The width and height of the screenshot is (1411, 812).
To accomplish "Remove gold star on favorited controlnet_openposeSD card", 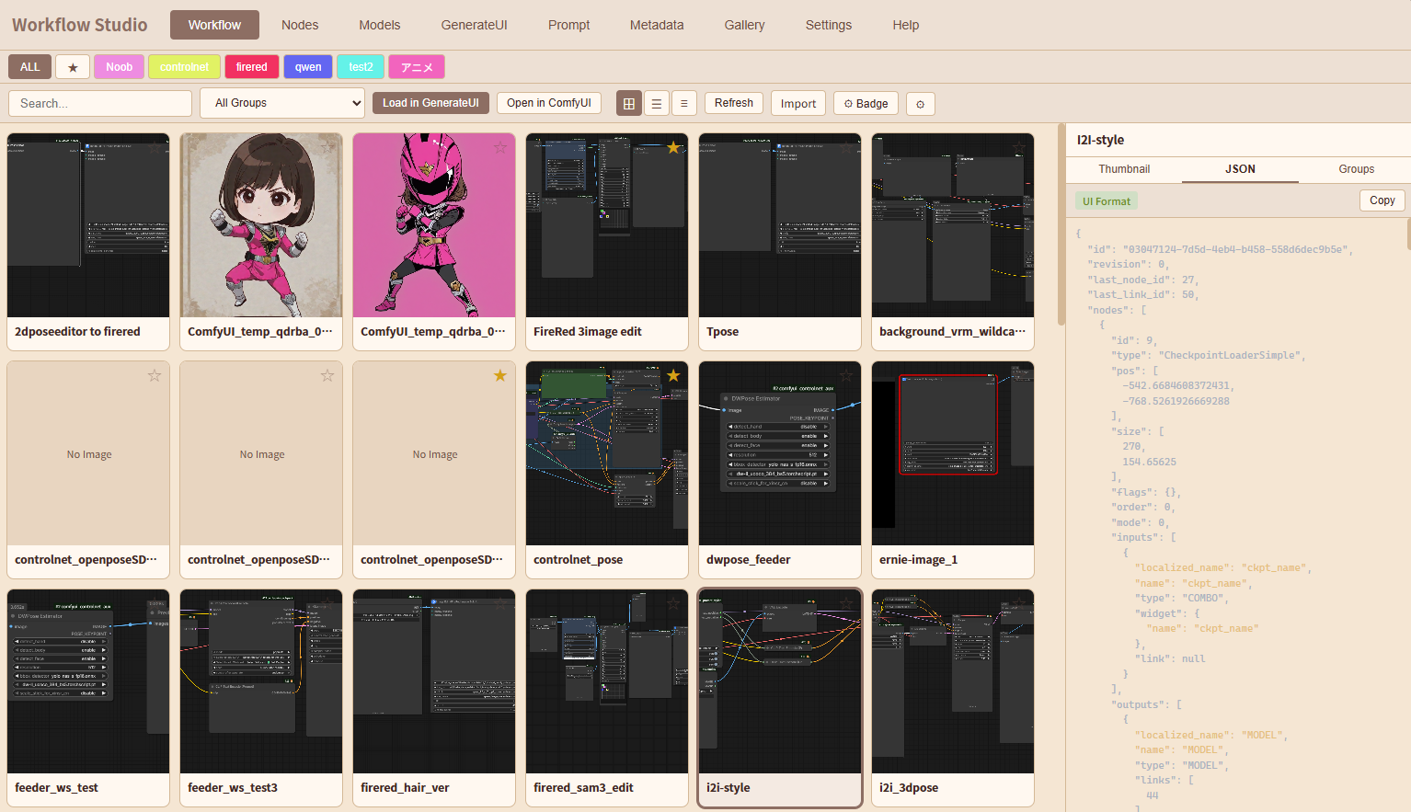I will (x=500, y=375).
